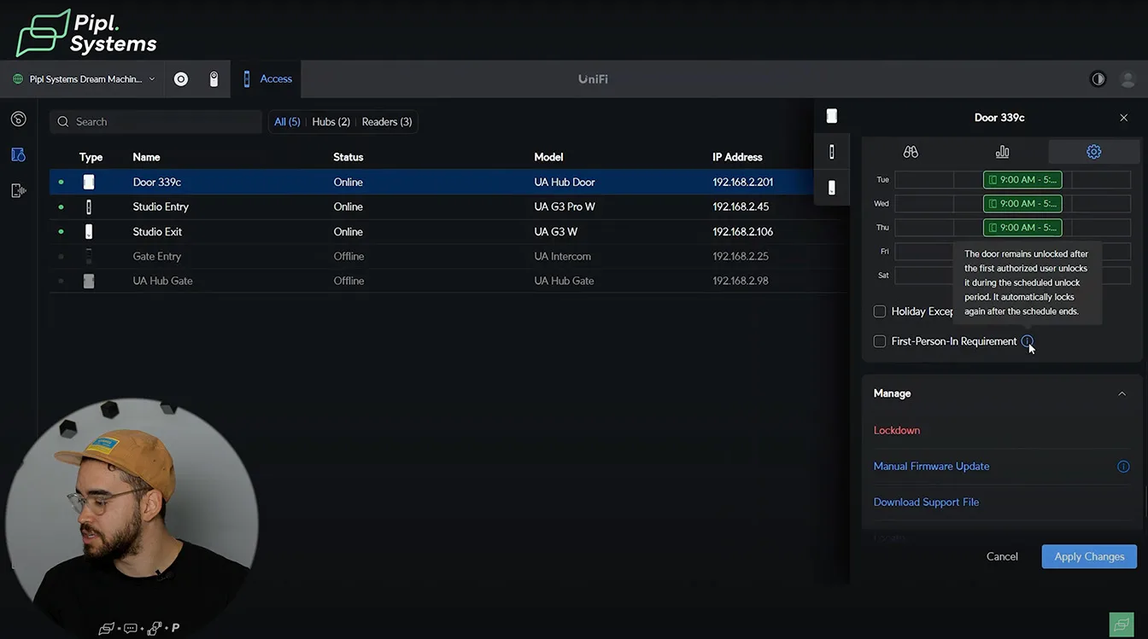
Task: Click Thursday 9:00 AM schedule block
Action: [1022, 228]
